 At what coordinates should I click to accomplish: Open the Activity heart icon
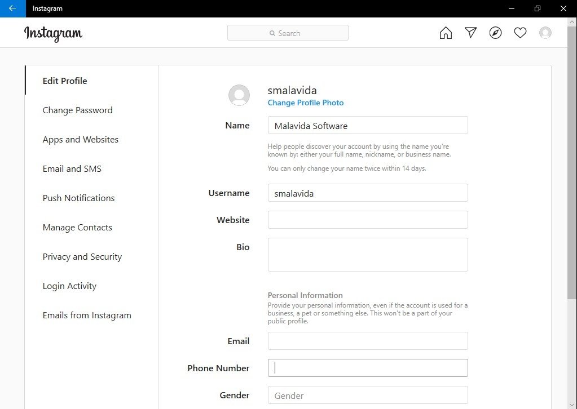tap(520, 33)
